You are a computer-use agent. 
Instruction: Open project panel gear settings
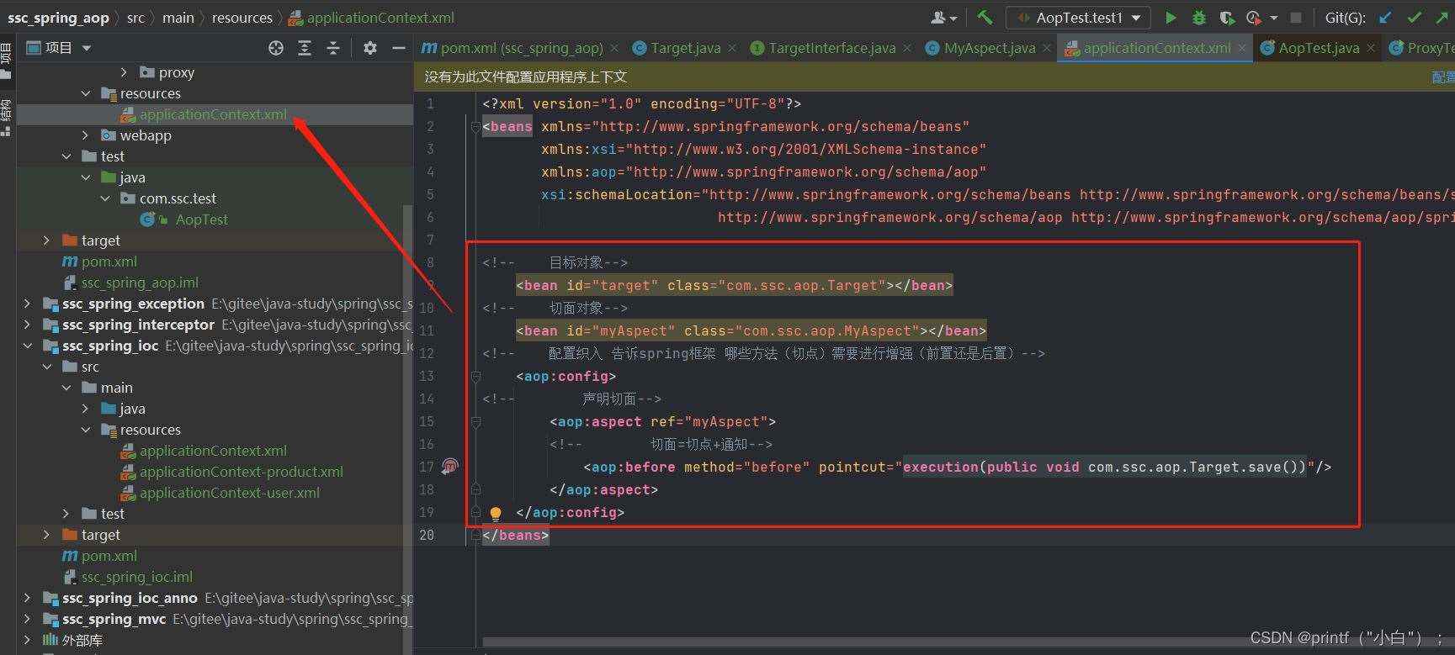pos(370,48)
